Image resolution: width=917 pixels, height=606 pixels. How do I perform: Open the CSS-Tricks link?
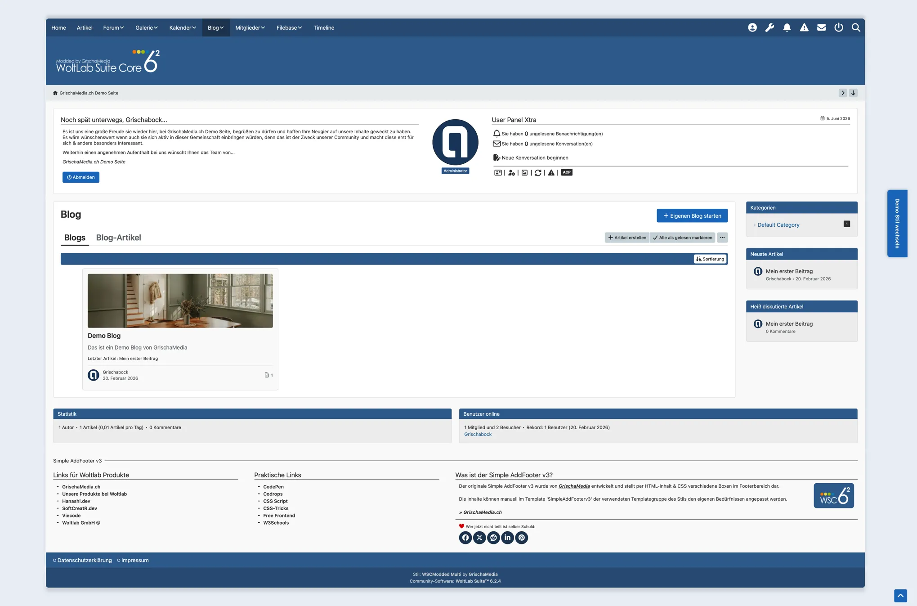tap(276, 508)
